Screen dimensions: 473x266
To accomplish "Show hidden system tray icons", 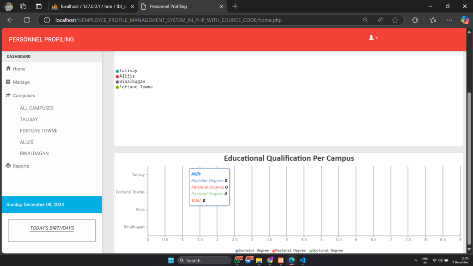I will tap(416, 260).
